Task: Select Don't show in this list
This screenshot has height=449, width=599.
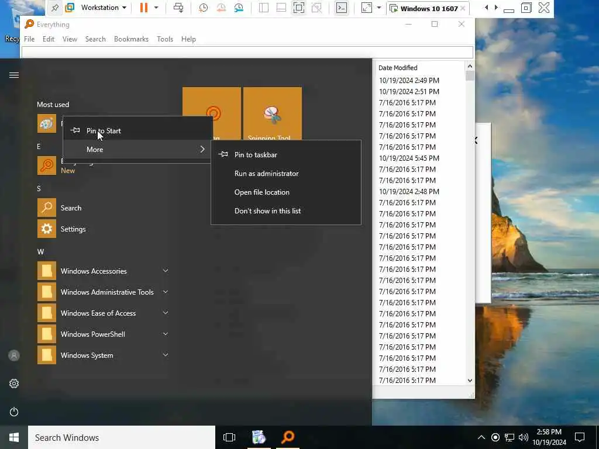Action: [285, 210]
